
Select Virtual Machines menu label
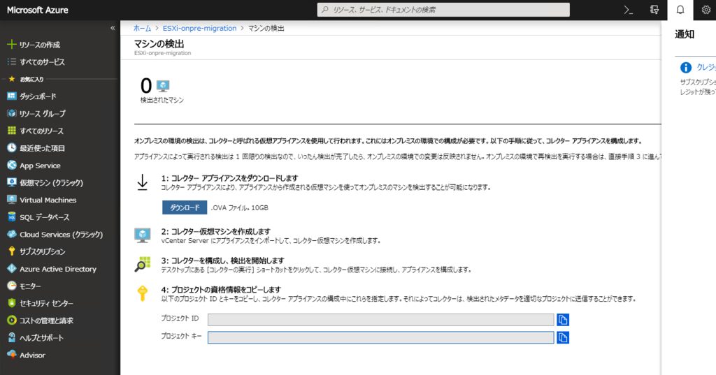click(x=48, y=200)
